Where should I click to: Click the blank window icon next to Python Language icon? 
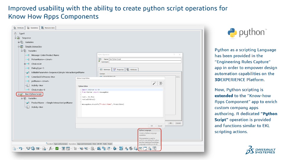click(x=145, y=148)
